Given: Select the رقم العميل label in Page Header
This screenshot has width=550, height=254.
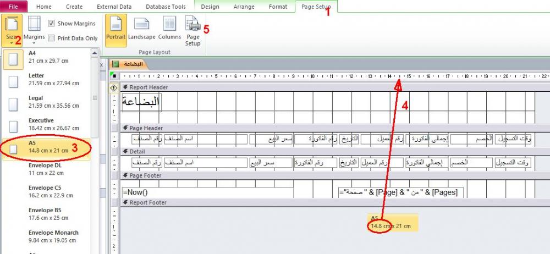Looking at the screenshot, I should point(382,139).
